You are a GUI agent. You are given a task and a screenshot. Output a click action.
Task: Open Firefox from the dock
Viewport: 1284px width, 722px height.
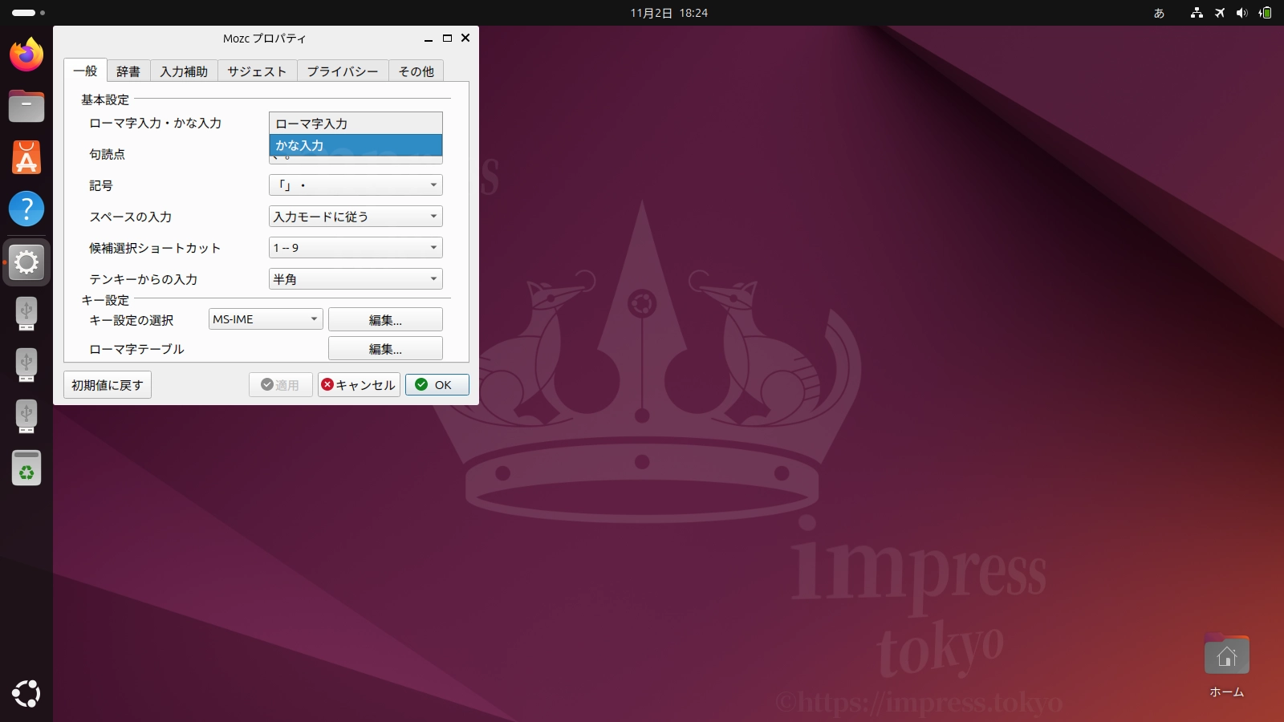pos(26,55)
